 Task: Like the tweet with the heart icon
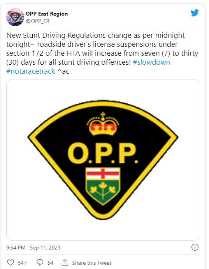click(11, 262)
